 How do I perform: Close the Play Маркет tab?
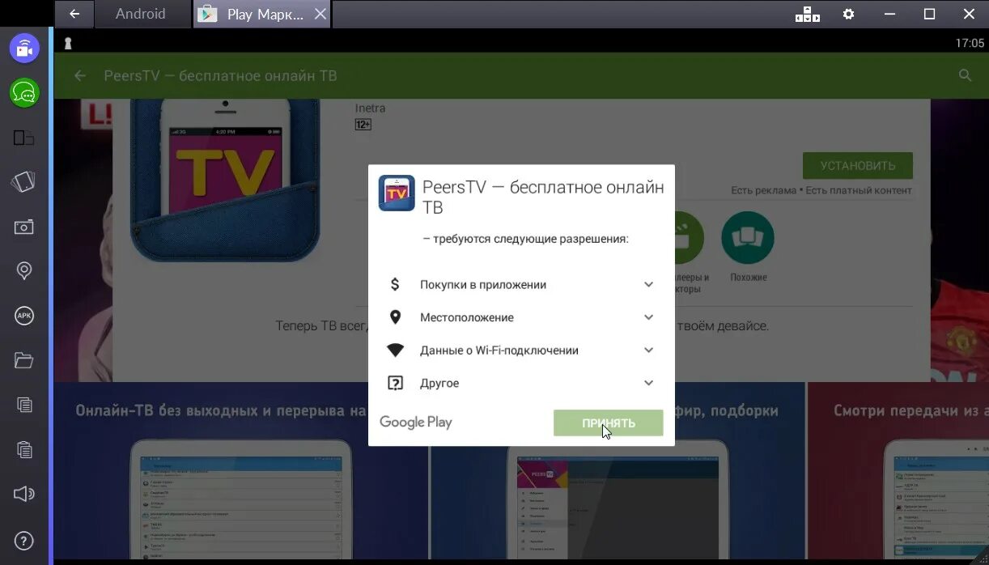point(320,14)
